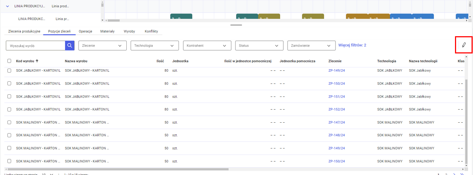Click the Więcej filtrów: 2 link
Screen dimensions: 473x175
tap(352, 45)
